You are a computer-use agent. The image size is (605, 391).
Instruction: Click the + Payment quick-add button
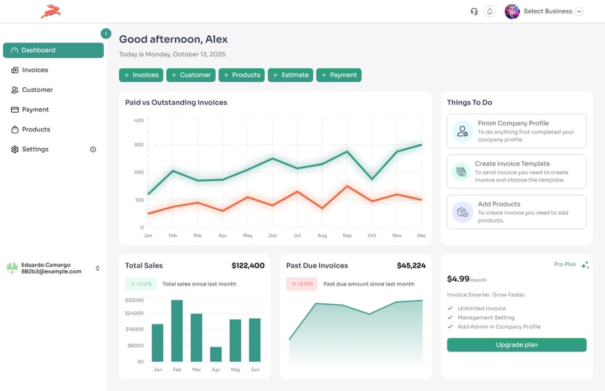tap(339, 75)
